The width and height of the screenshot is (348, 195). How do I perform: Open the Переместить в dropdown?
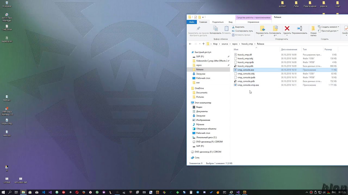tap(262, 34)
